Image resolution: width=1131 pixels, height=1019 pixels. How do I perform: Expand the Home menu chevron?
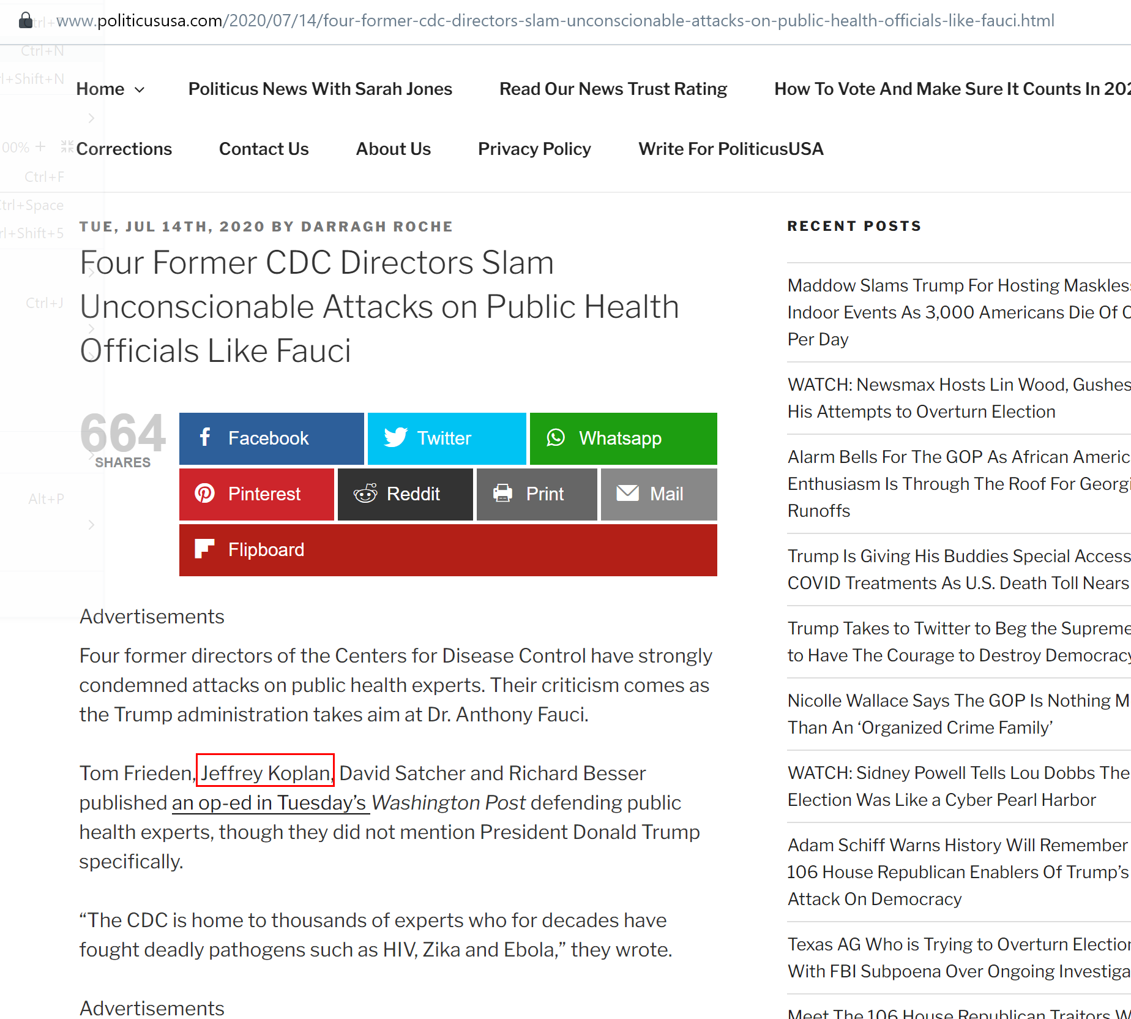click(x=140, y=90)
